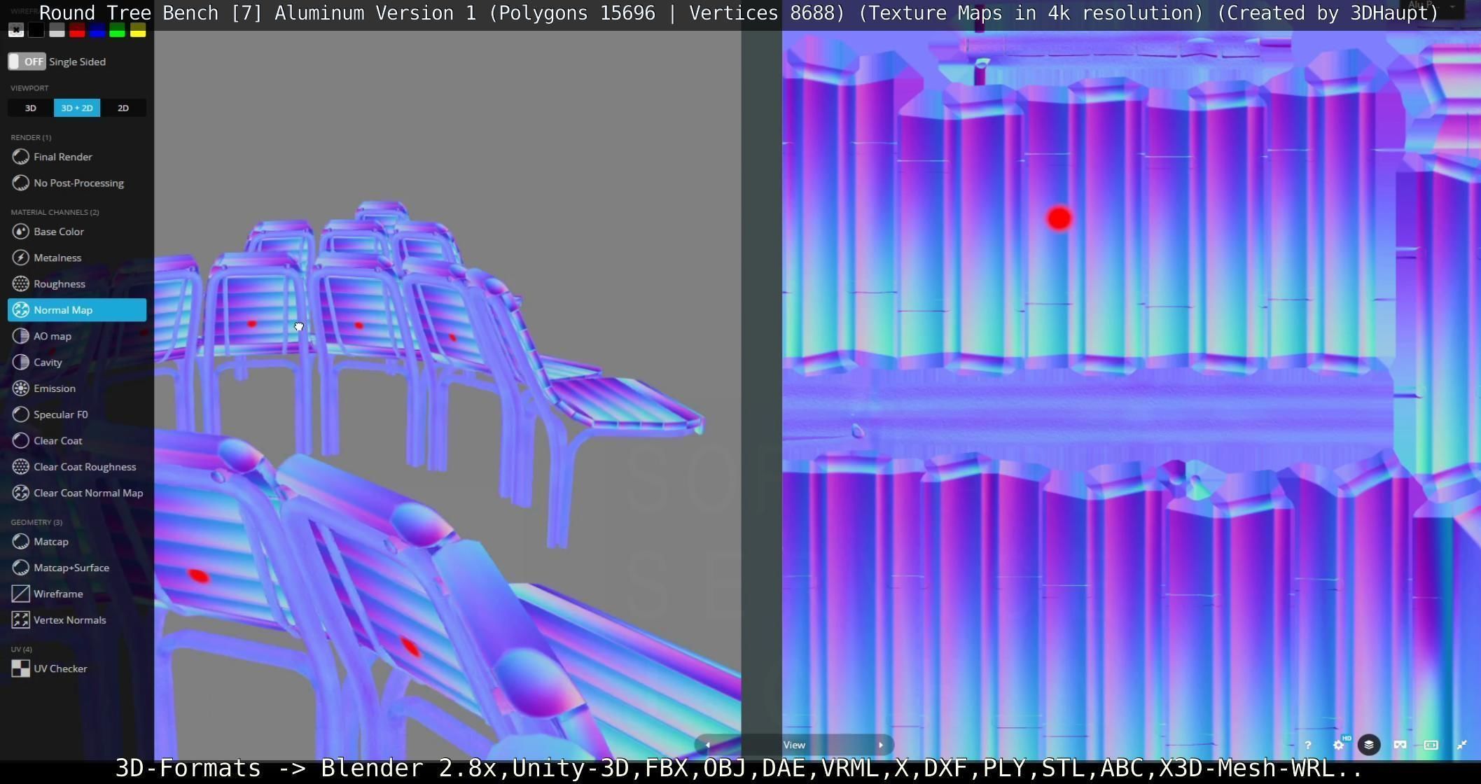Enable the Matcap geometry view
This screenshot has width=1481, height=784.
[x=50, y=542]
